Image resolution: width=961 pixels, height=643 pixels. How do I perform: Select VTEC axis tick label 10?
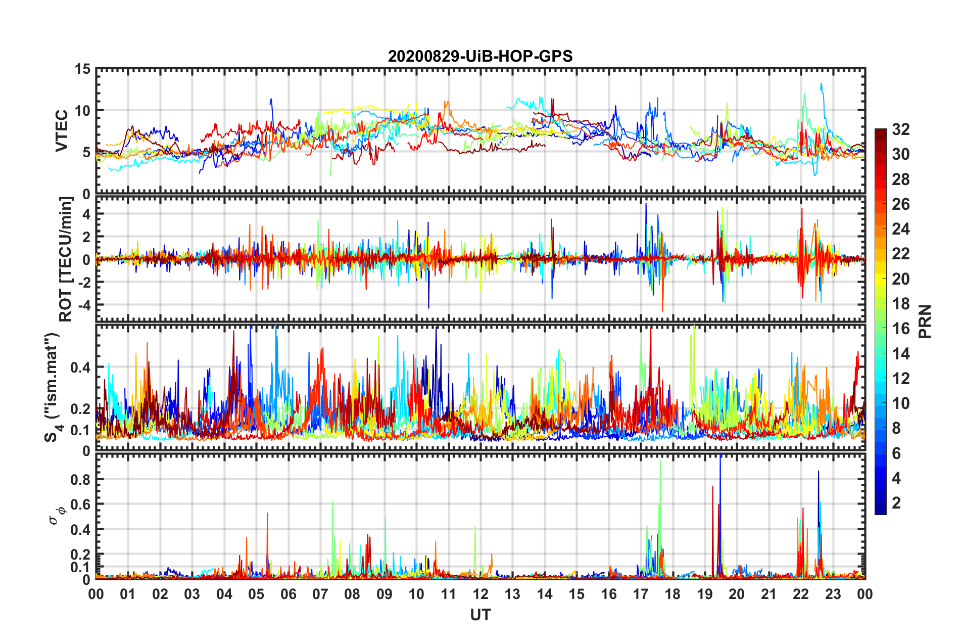[83, 110]
